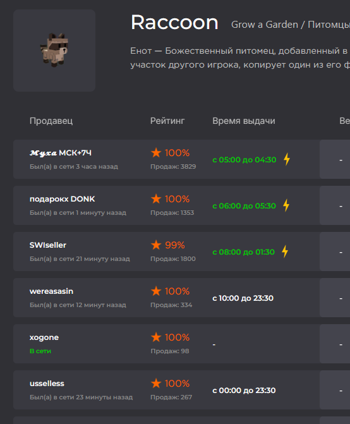Click the rating star in usselless's row
The image size is (350, 424).
point(156,383)
